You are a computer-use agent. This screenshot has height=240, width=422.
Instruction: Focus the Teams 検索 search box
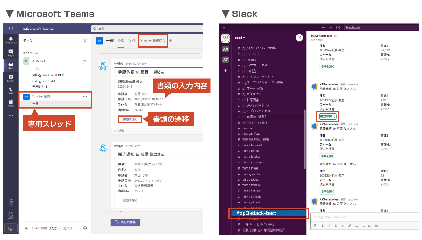147,29
